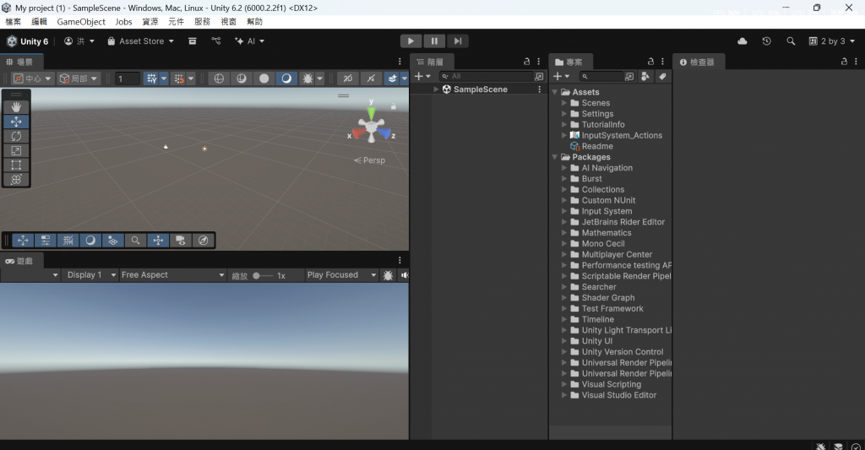Open the undo history clock icon
865x450 pixels.
(x=766, y=41)
